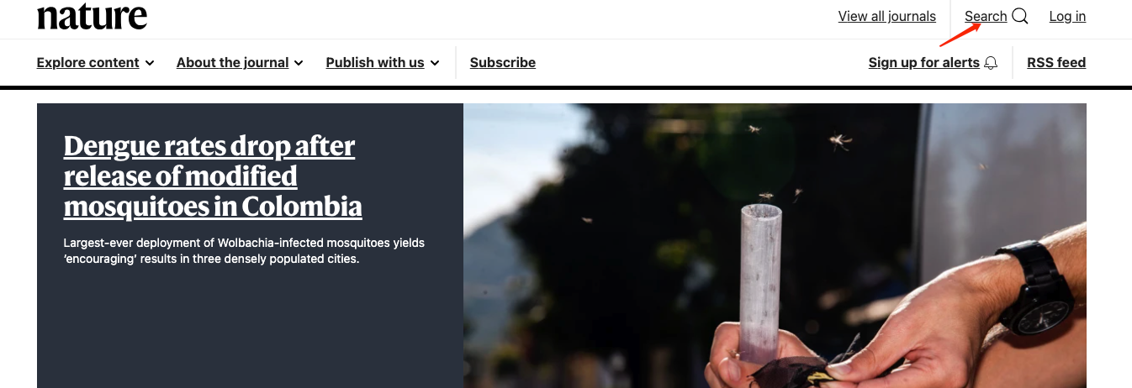1132x388 pixels.
Task: Click the Nature logo
Action: (x=92, y=15)
